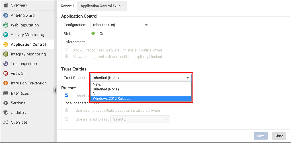
Task: Toggle the Inherit settings checkbox under Ruleset
Action: (66, 96)
